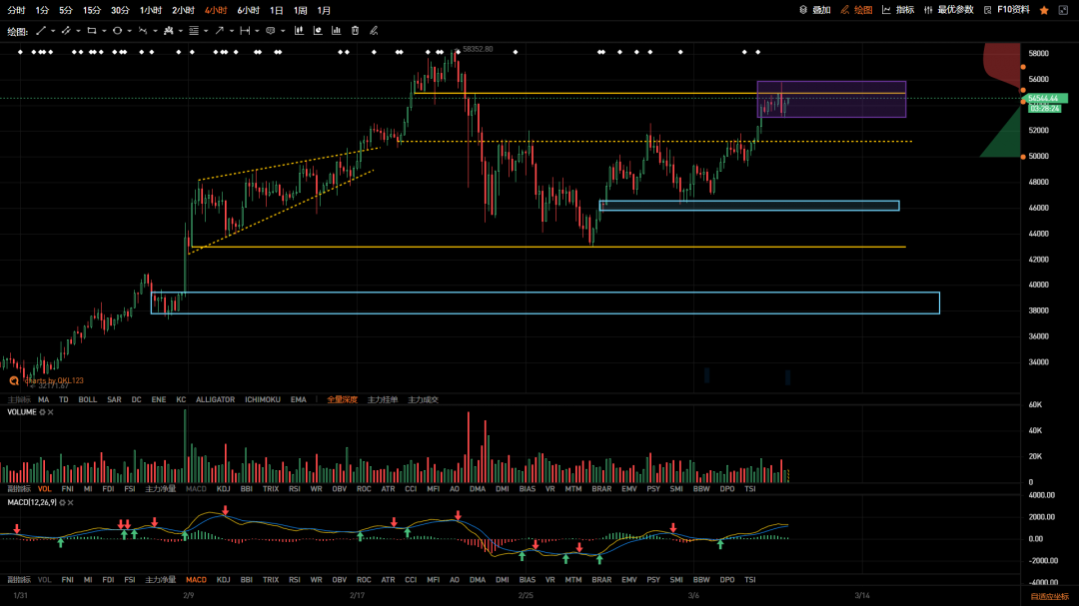Open the ellipse tool dropdown arrow
The width and height of the screenshot is (1079, 606).
130,31
